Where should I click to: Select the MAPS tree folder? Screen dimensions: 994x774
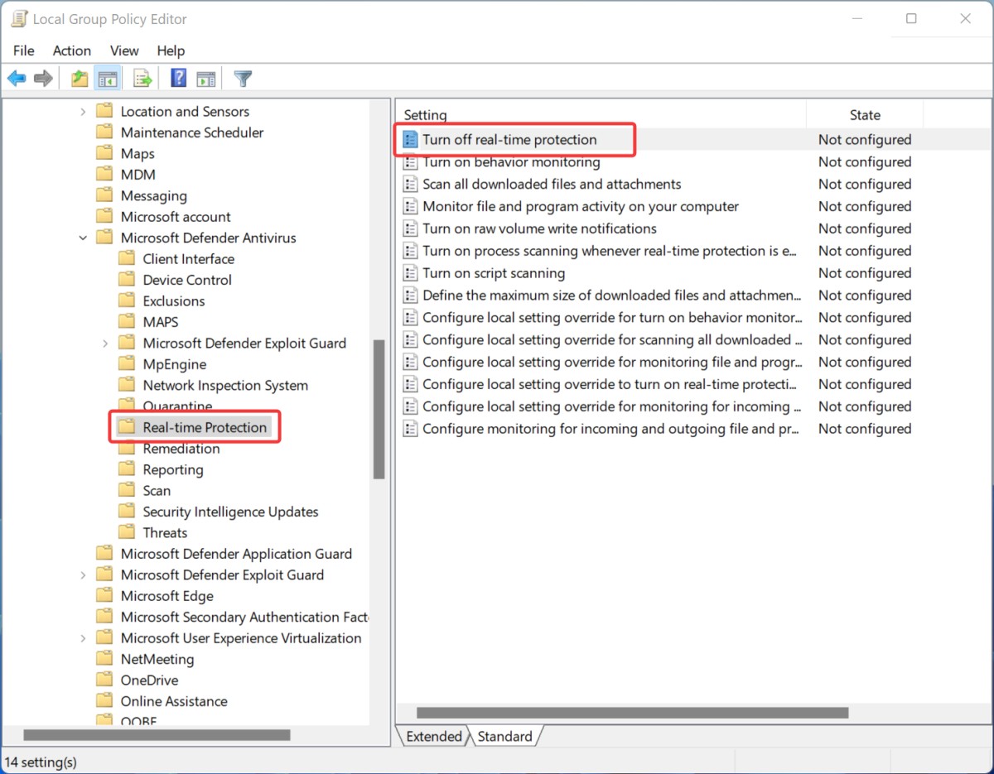point(160,322)
